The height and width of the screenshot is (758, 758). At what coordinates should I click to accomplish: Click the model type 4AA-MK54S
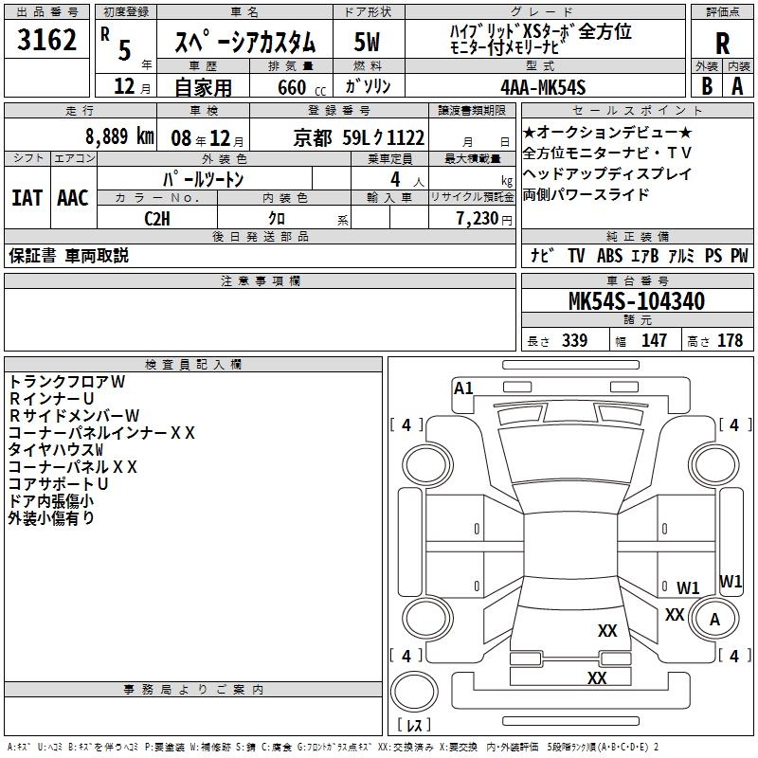pos(543,86)
